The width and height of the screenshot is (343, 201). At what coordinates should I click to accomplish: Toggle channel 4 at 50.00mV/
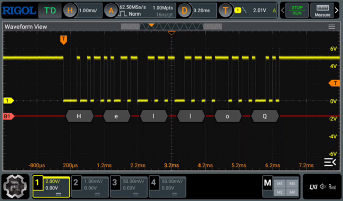[x=167, y=187]
